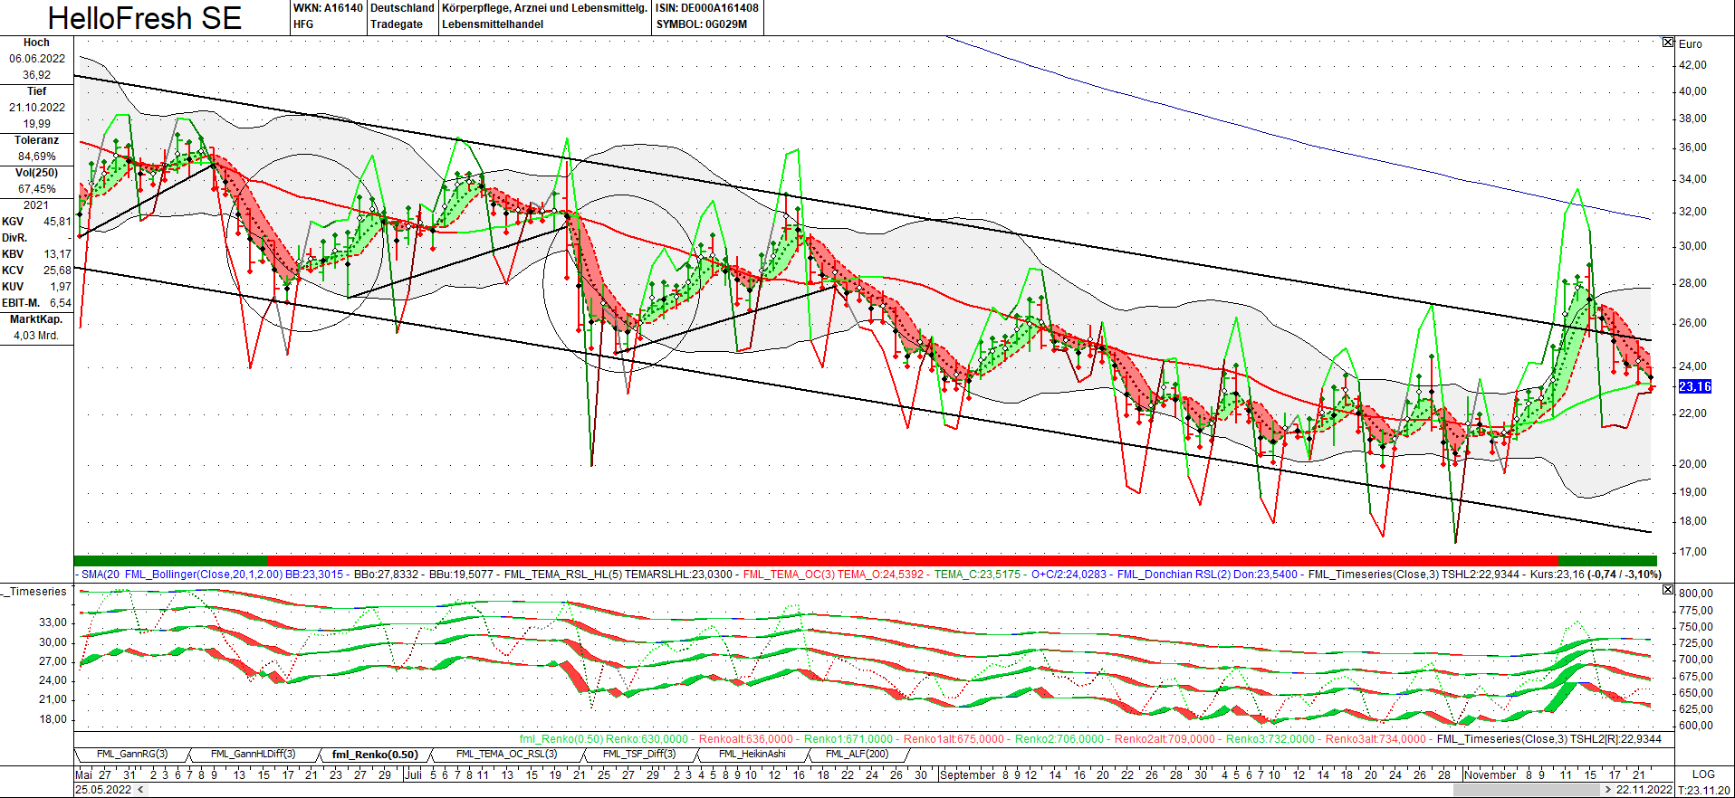Toggle the LOG scale label
This screenshot has width=1735, height=798.
(x=1703, y=774)
